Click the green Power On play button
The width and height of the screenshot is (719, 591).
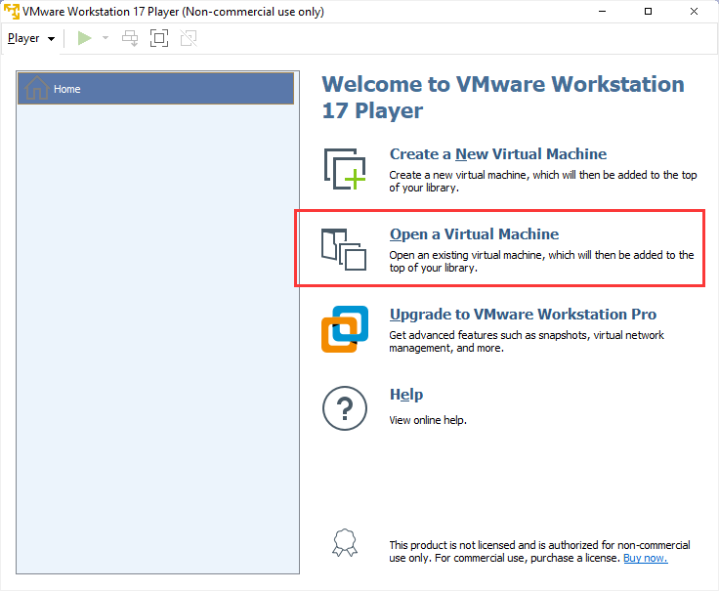[85, 38]
